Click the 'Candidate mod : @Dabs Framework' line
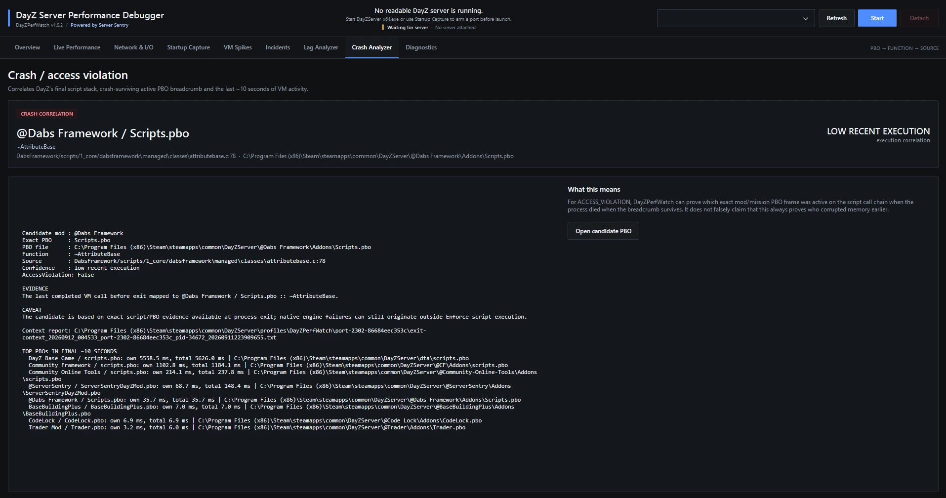The height and width of the screenshot is (498, 946). [73, 234]
